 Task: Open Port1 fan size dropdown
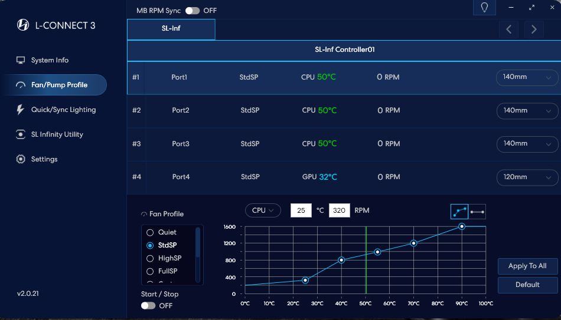527,77
